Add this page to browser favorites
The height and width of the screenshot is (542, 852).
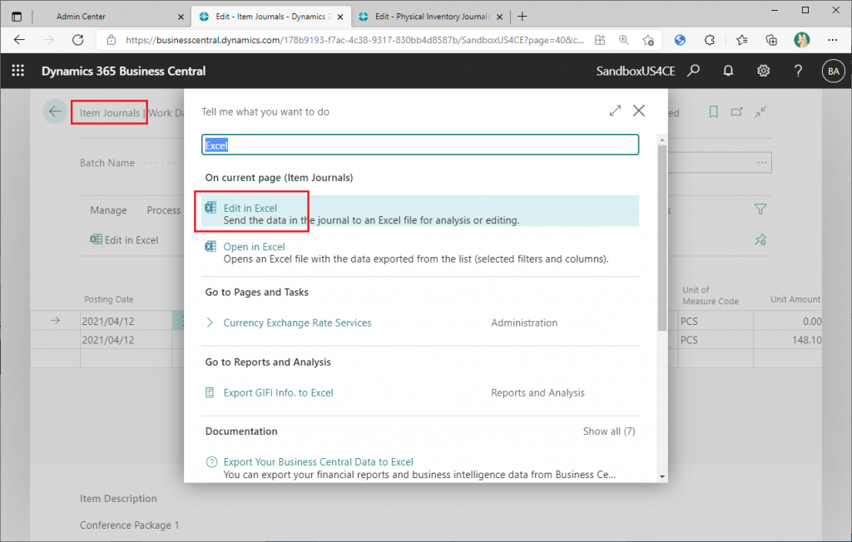click(647, 40)
